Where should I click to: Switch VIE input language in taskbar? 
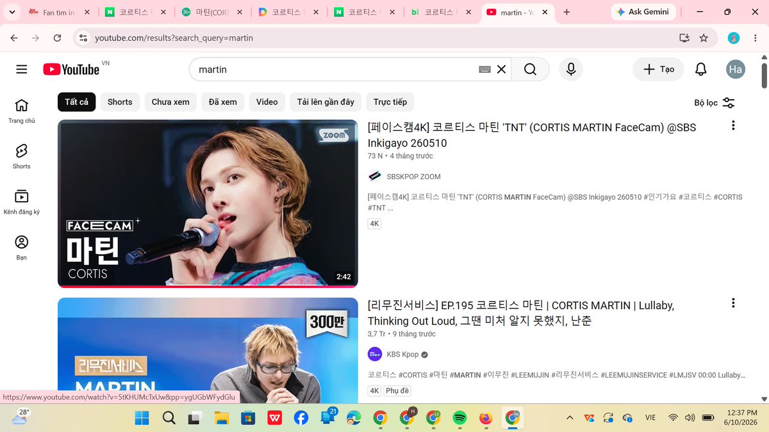click(650, 418)
